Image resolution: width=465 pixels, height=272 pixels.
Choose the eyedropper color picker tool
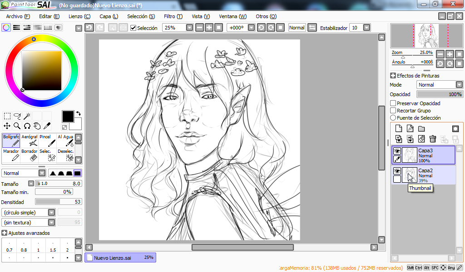coord(47,126)
